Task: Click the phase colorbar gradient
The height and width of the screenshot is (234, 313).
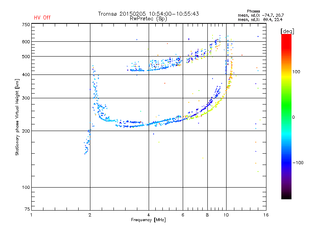Action: click(286, 116)
